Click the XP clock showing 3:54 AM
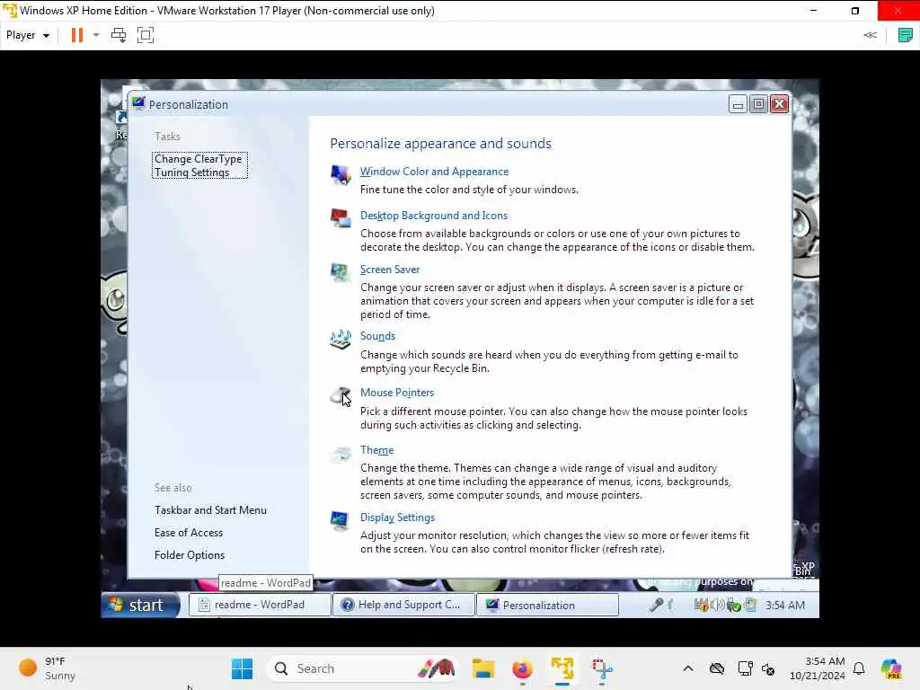920x690 pixels. point(785,605)
